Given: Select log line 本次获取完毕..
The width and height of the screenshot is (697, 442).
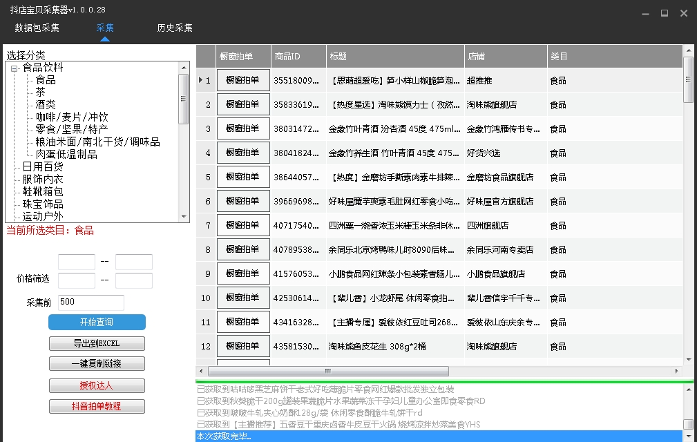Looking at the screenshot, I should click(x=439, y=436).
